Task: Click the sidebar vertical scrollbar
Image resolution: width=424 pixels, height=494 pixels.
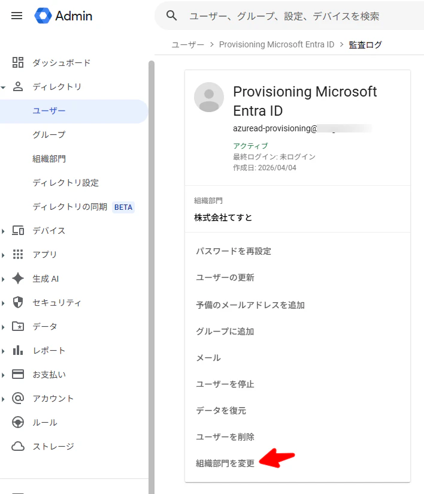Action: tap(152, 277)
